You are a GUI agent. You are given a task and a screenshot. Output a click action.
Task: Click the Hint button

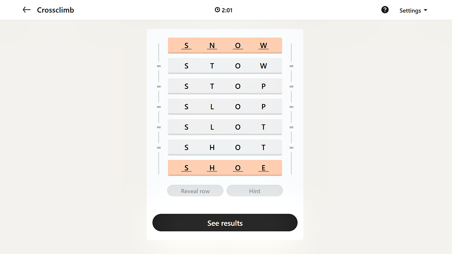pos(255,191)
